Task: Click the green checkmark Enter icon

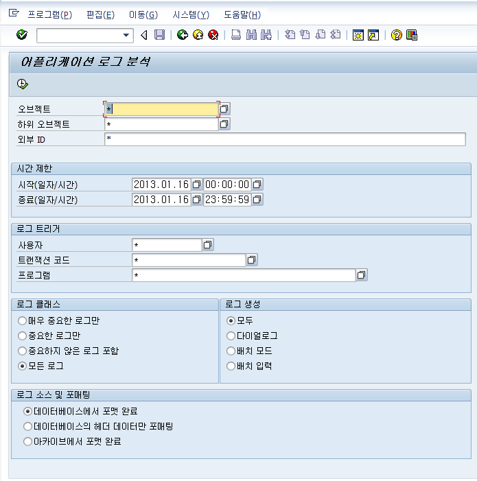Action: point(22,35)
